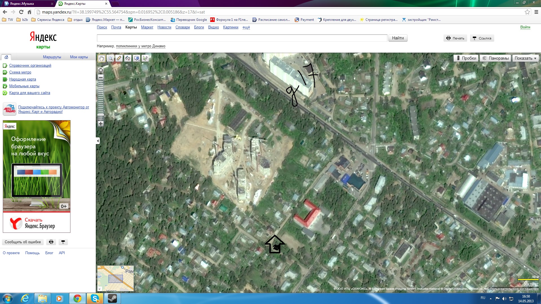The width and height of the screenshot is (541, 304).
Task: Click the add placemark tool
Action: [137, 58]
